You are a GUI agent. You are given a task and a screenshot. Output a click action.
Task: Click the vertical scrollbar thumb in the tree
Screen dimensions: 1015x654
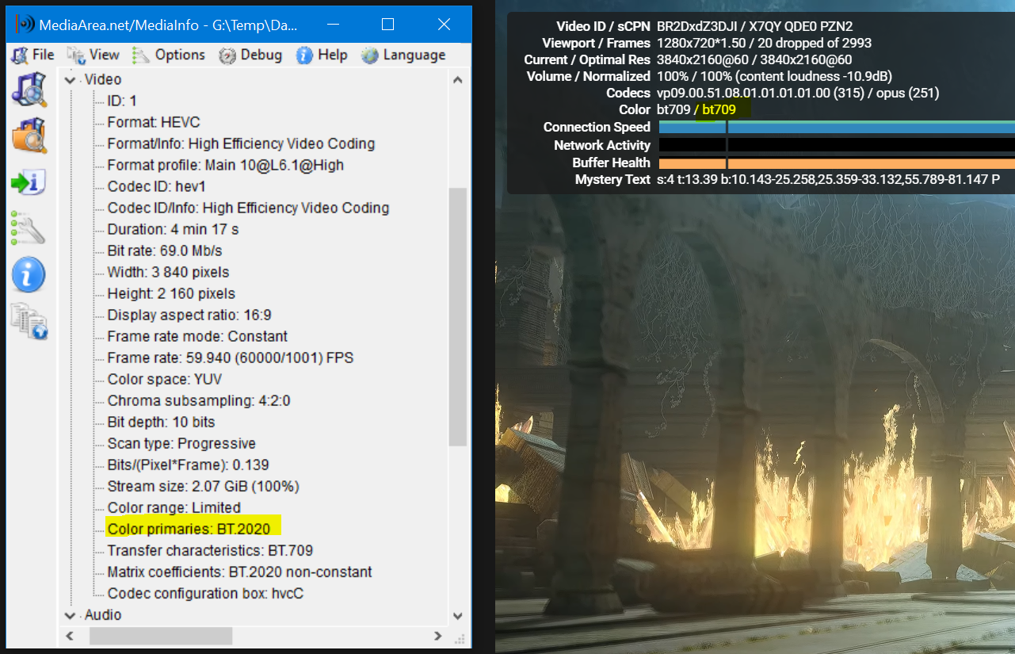pos(457,317)
